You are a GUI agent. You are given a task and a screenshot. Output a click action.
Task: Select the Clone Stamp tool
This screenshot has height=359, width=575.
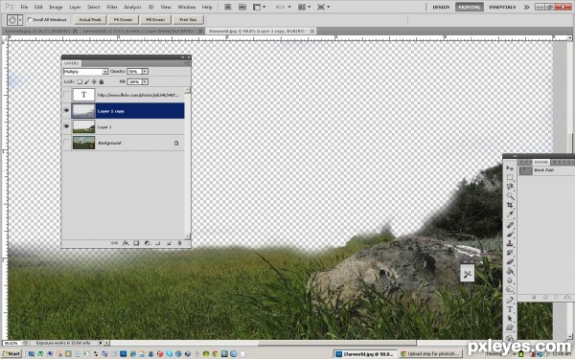pyautogui.click(x=510, y=243)
